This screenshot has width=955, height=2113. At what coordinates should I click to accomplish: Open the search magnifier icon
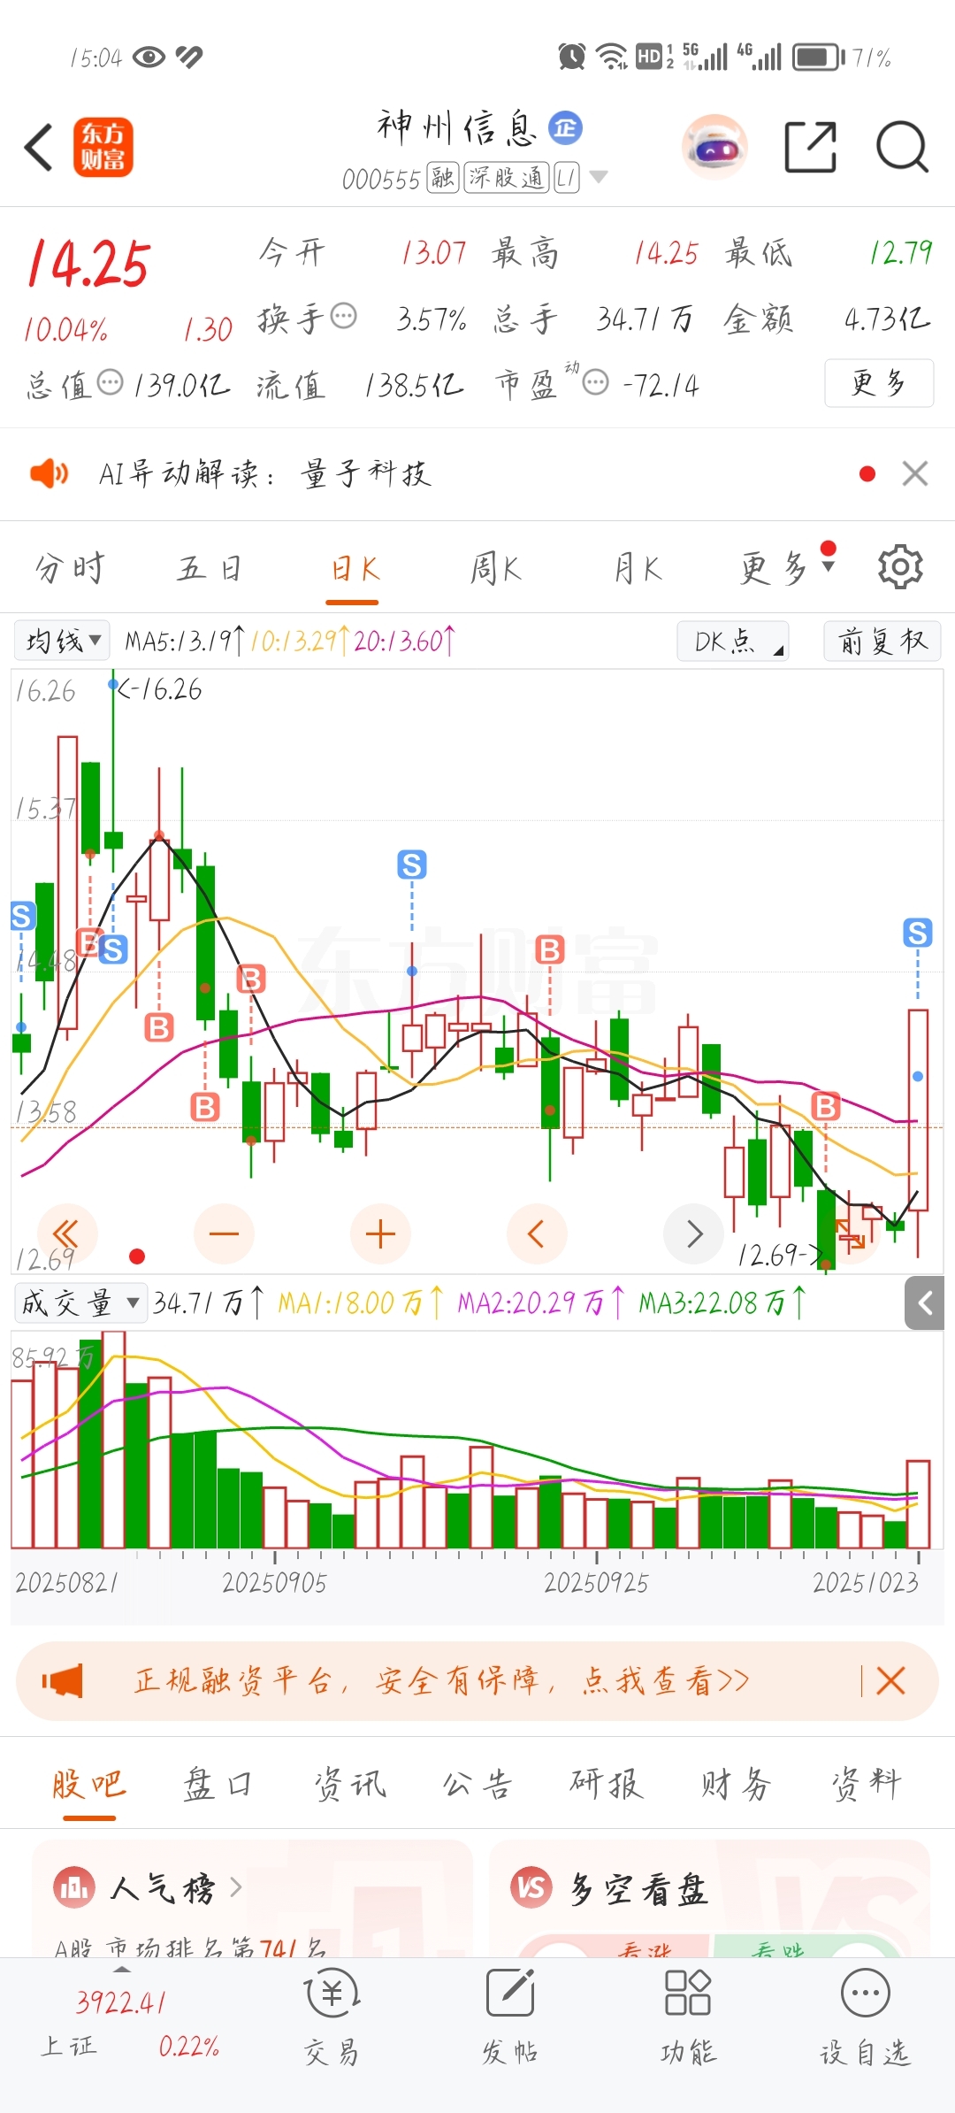pyautogui.click(x=901, y=147)
